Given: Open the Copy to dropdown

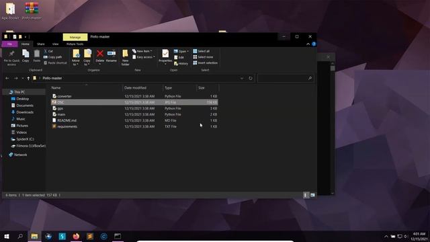Looking at the screenshot, I should click(87, 57).
